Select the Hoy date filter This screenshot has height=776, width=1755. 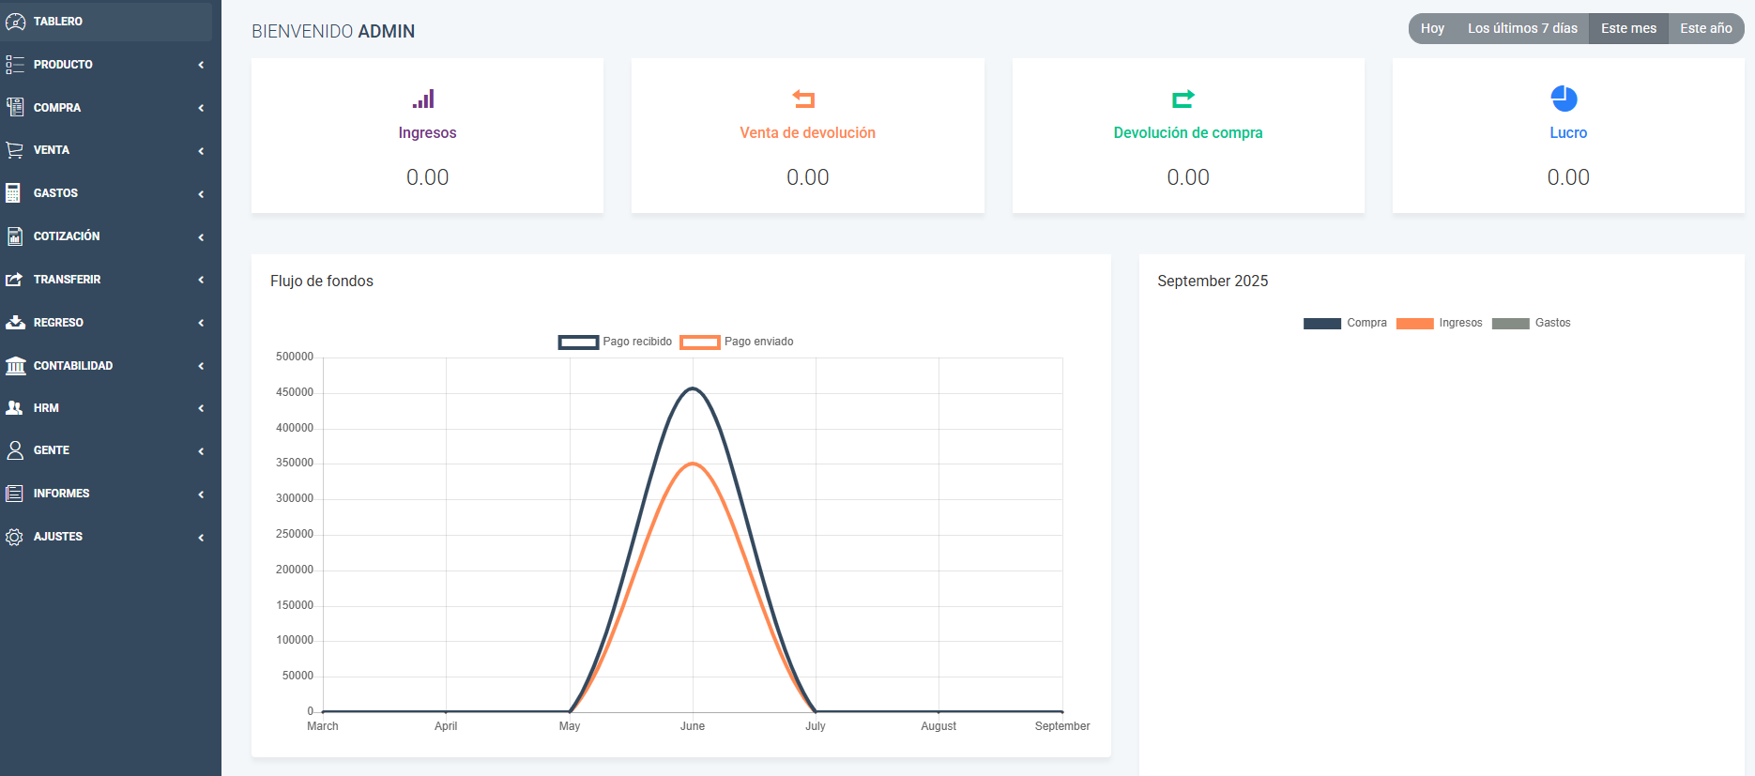pos(1431,28)
